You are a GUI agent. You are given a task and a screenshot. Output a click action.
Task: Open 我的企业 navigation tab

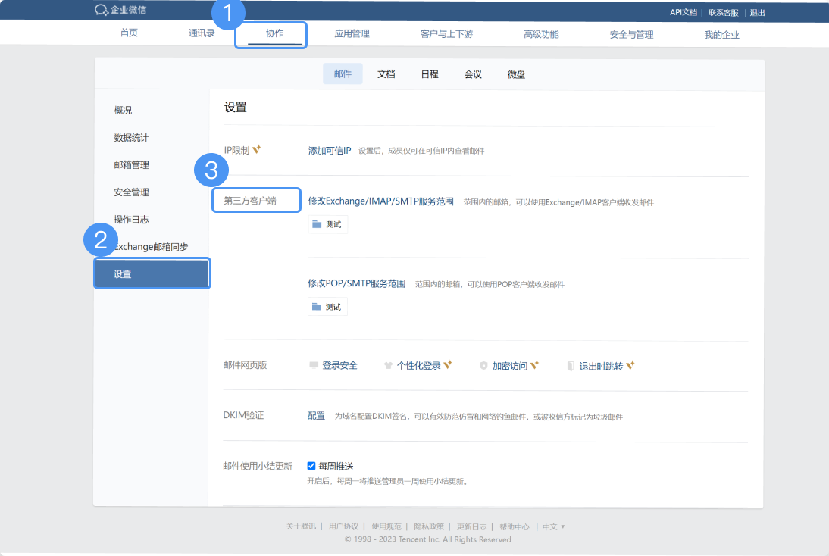[x=721, y=35]
